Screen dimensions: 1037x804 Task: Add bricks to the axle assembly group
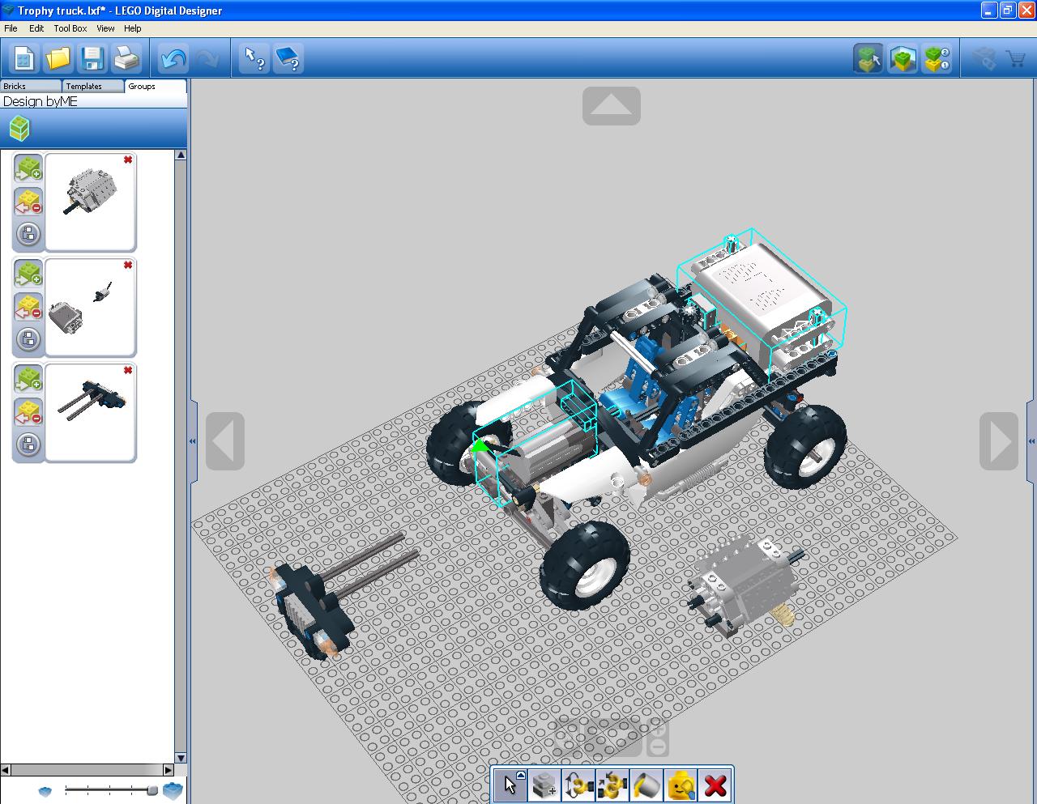(28, 379)
